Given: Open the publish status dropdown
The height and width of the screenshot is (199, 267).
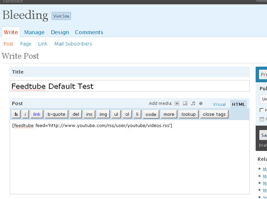Looking at the screenshot, I should pyautogui.click(x=263, y=99).
